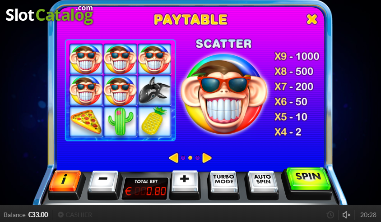Click the green cactus float symbol
The height and width of the screenshot is (222, 381).
(121, 122)
